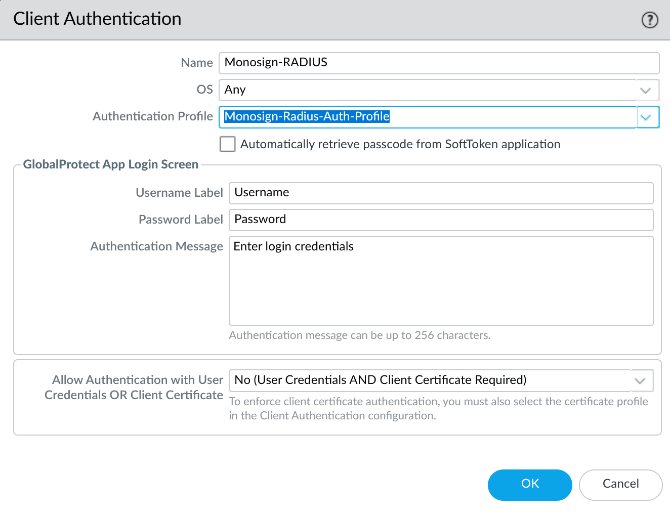
Task: Click the OS combo box showing Any
Action: [x=427, y=90]
